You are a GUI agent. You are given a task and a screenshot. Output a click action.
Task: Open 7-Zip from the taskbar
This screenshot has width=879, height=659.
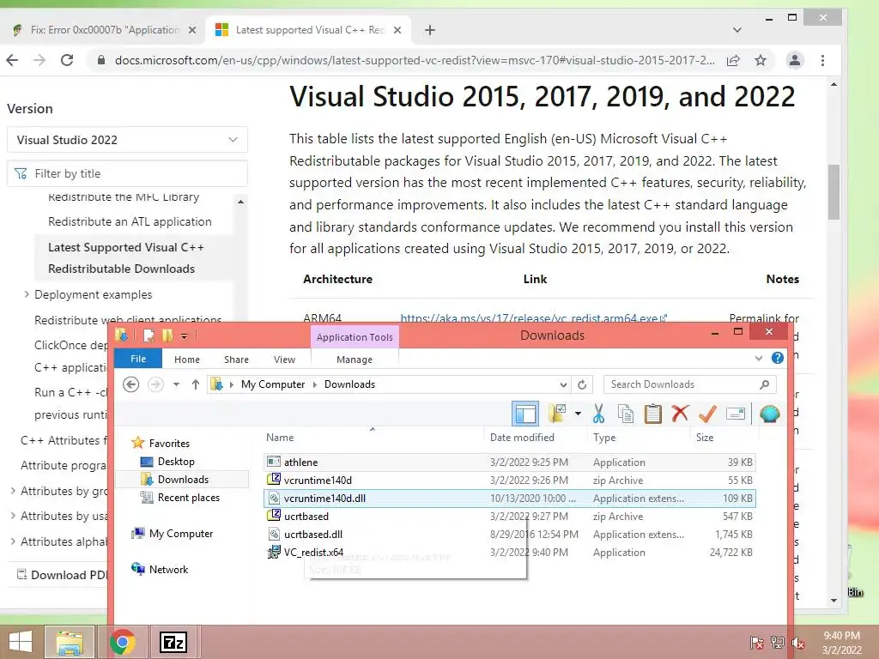coord(173,642)
